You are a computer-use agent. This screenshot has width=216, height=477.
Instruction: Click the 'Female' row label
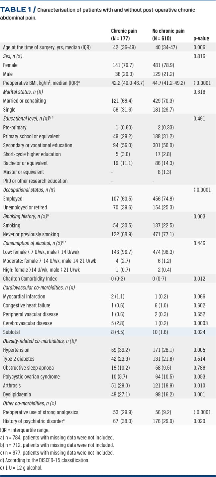pyautogui.click(x=10, y=65)
